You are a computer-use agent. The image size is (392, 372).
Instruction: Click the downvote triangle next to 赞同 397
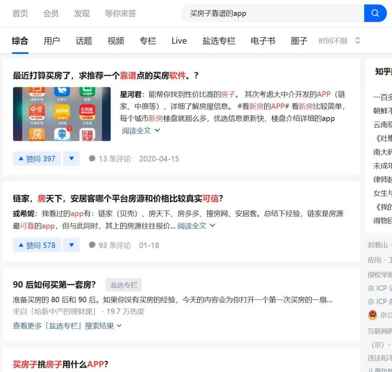tap(71, 159)
